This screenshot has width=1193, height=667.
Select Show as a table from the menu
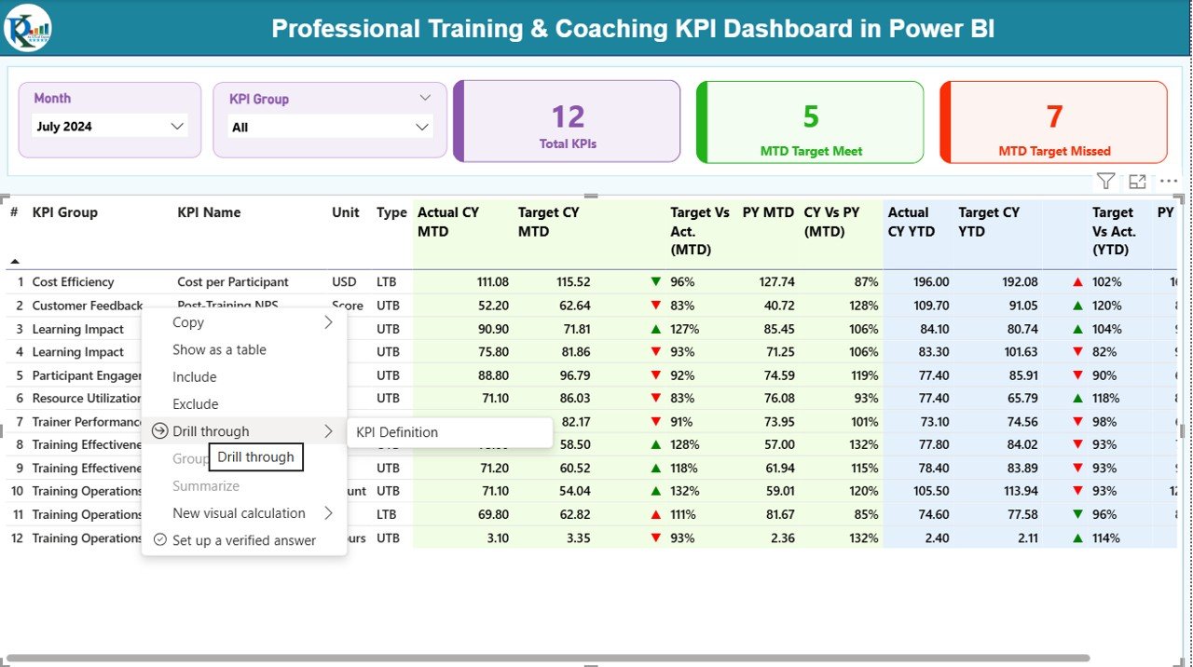220,349
